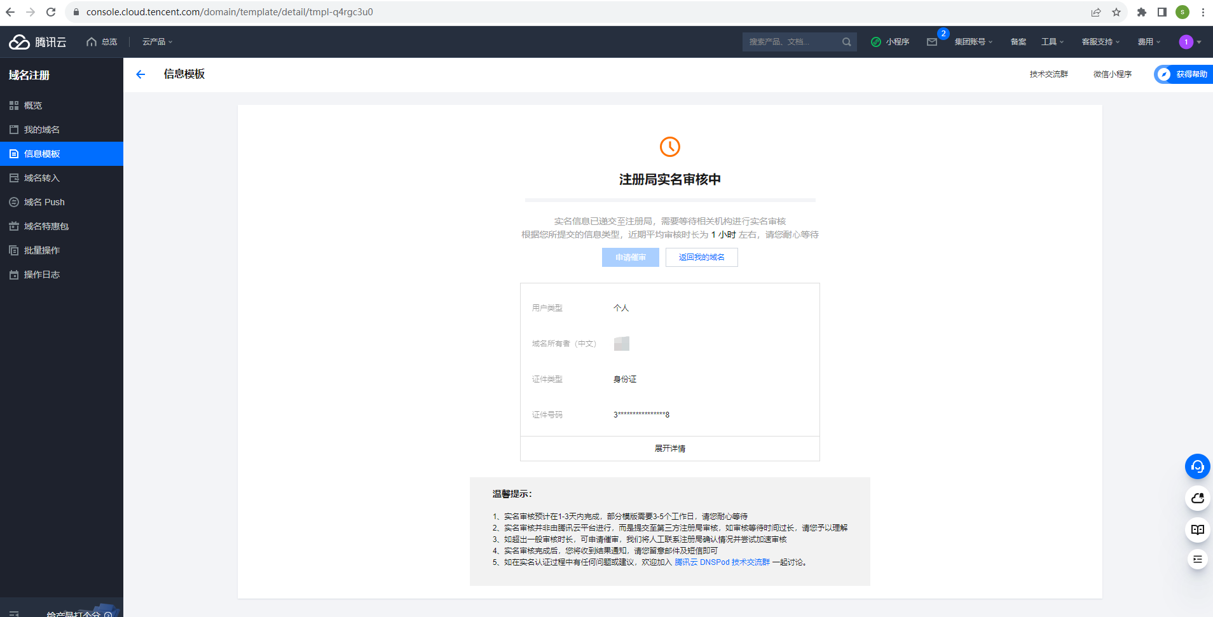Viewport: 1213px width, 617px height.
Task: Expand details via 展开详情
Action: click(670, 449)
